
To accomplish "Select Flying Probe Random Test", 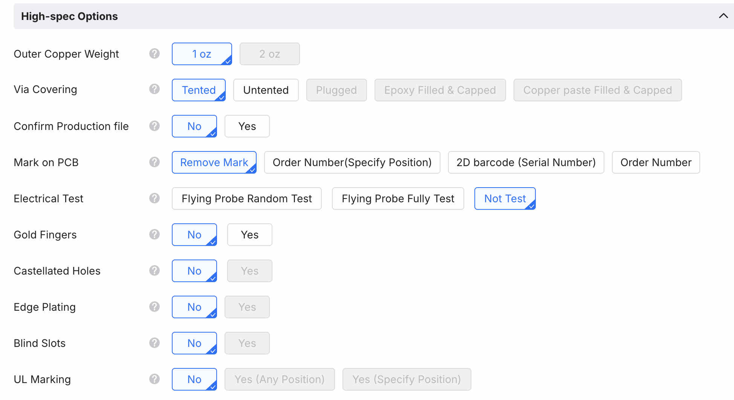I will (246, 198).
